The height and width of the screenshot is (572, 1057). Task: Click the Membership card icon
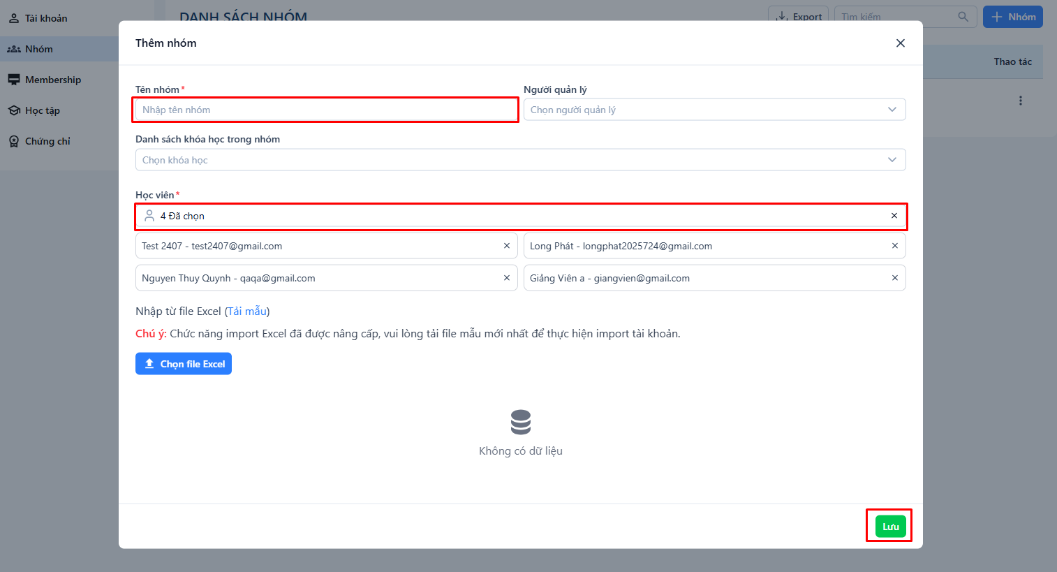coord(14,80)
